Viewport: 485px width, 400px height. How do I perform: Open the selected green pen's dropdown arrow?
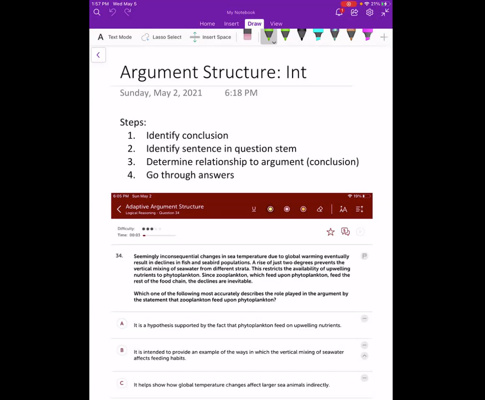[274, 42]
